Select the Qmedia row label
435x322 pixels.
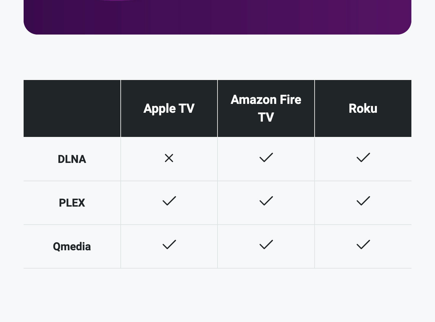click(x=72, y=246)
